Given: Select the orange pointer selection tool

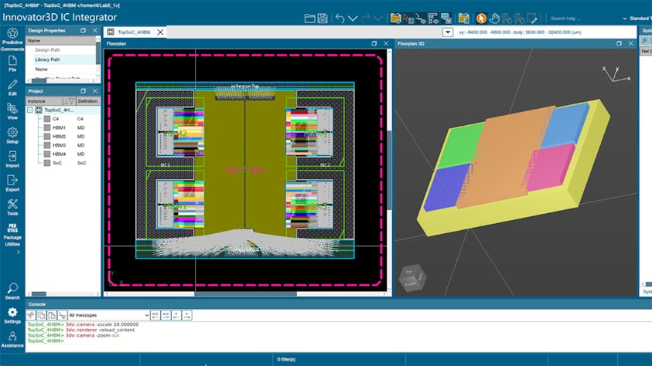Looking at the screenshot, I should tap(481, 19).
